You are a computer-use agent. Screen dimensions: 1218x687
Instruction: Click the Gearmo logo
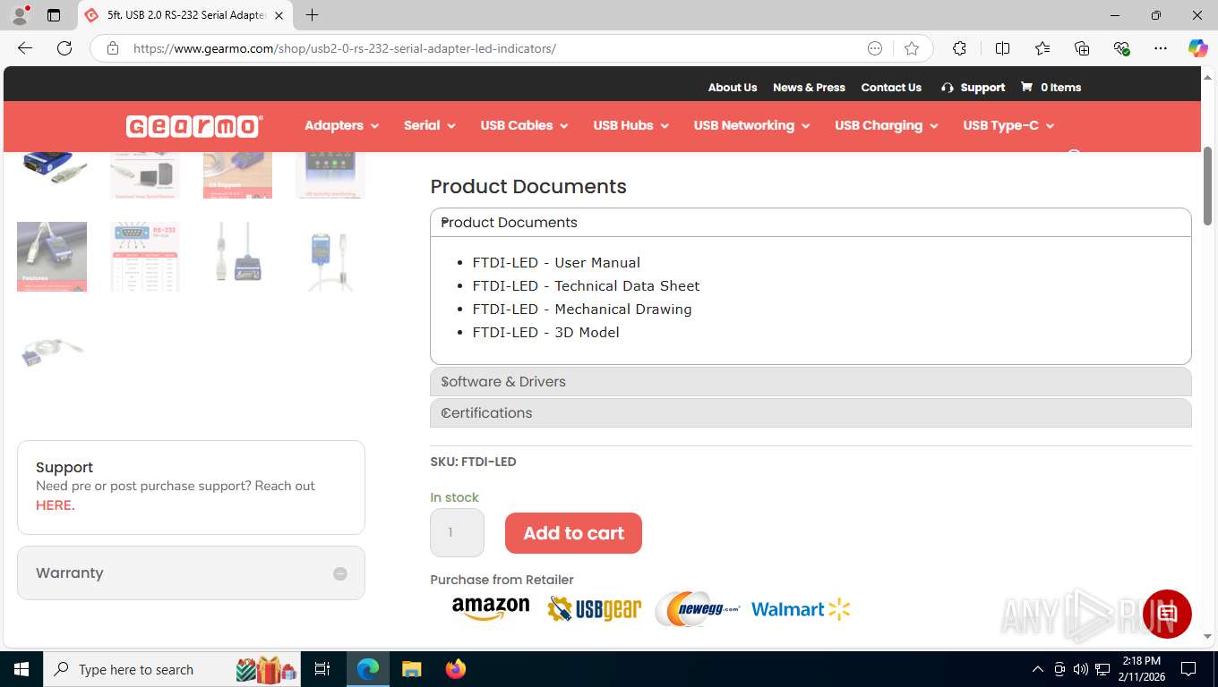point(194,126)
